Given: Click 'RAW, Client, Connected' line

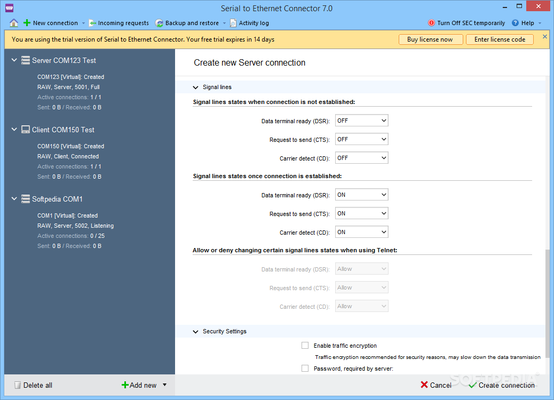Looking at the screenshot, I should click(68, 156).
